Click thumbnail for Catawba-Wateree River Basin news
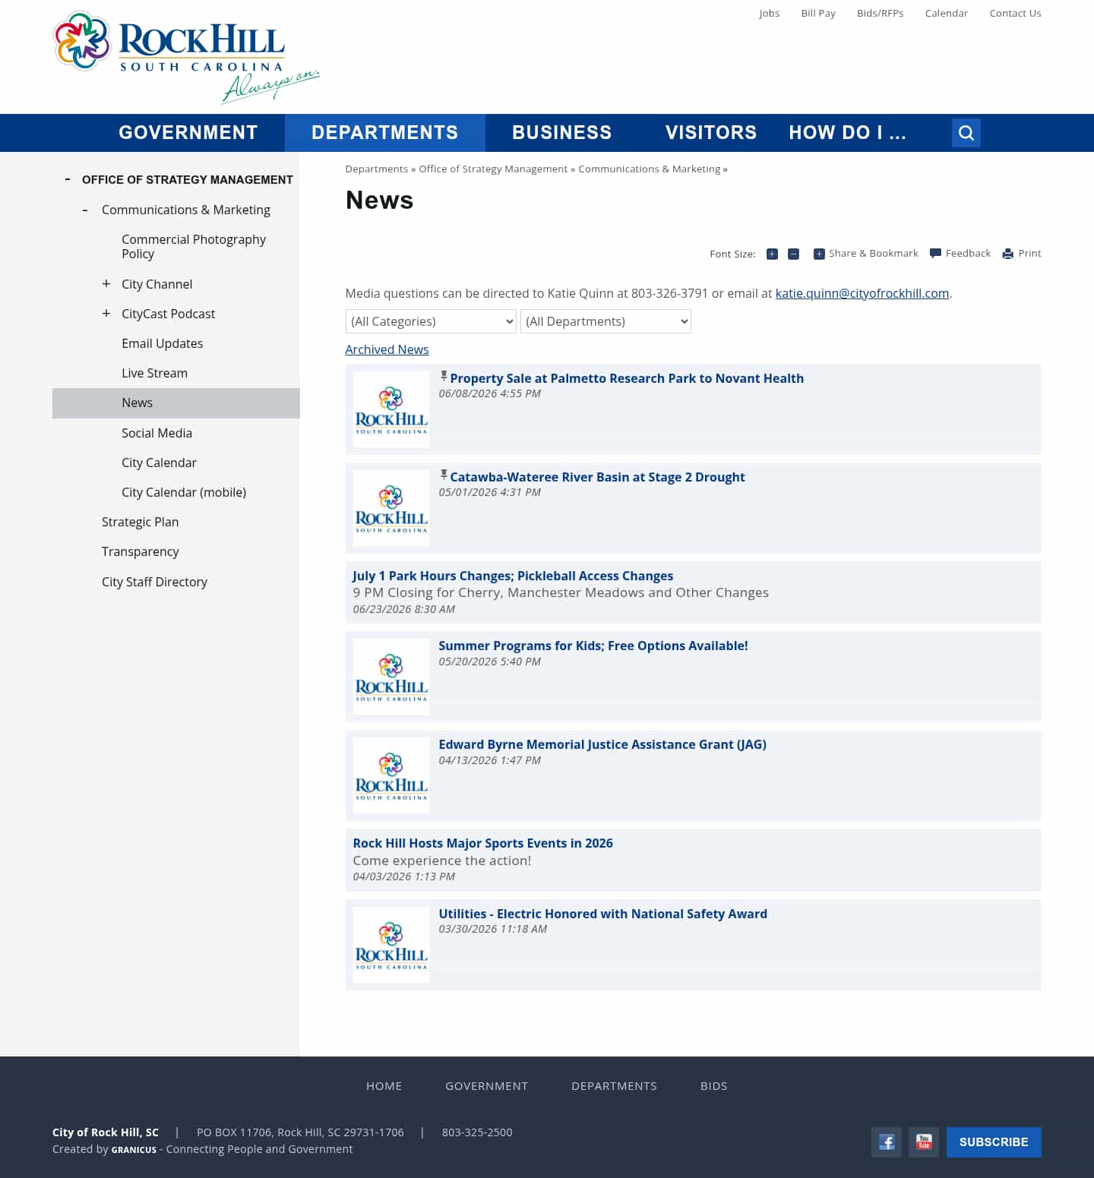This screenshot has height=1178, width=1094. click(391, 508)
